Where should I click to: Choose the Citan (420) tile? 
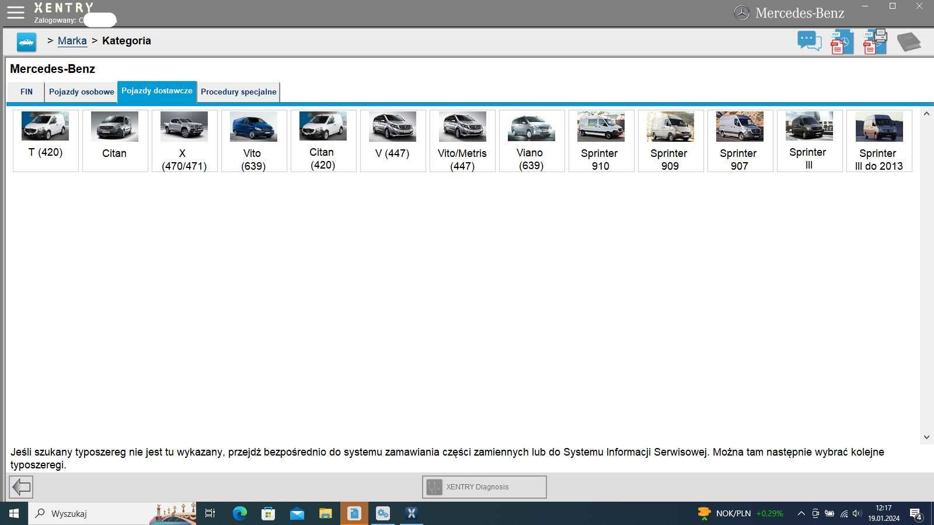[x=323, y=141]
